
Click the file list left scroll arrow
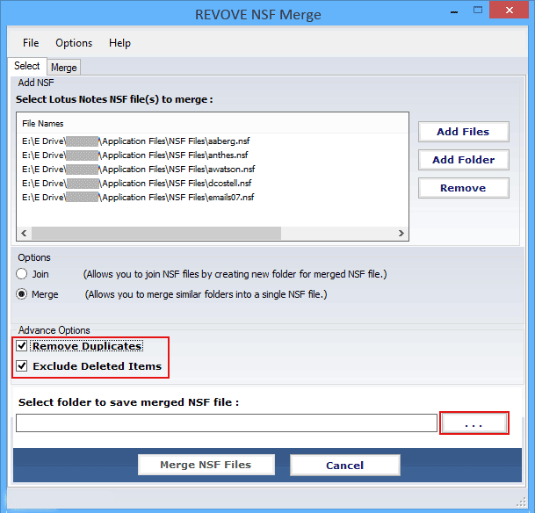coord(24,234)
